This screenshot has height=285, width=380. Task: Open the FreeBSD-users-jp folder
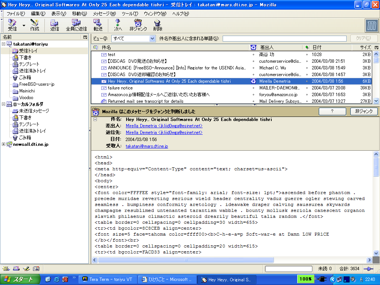point(37,84)
